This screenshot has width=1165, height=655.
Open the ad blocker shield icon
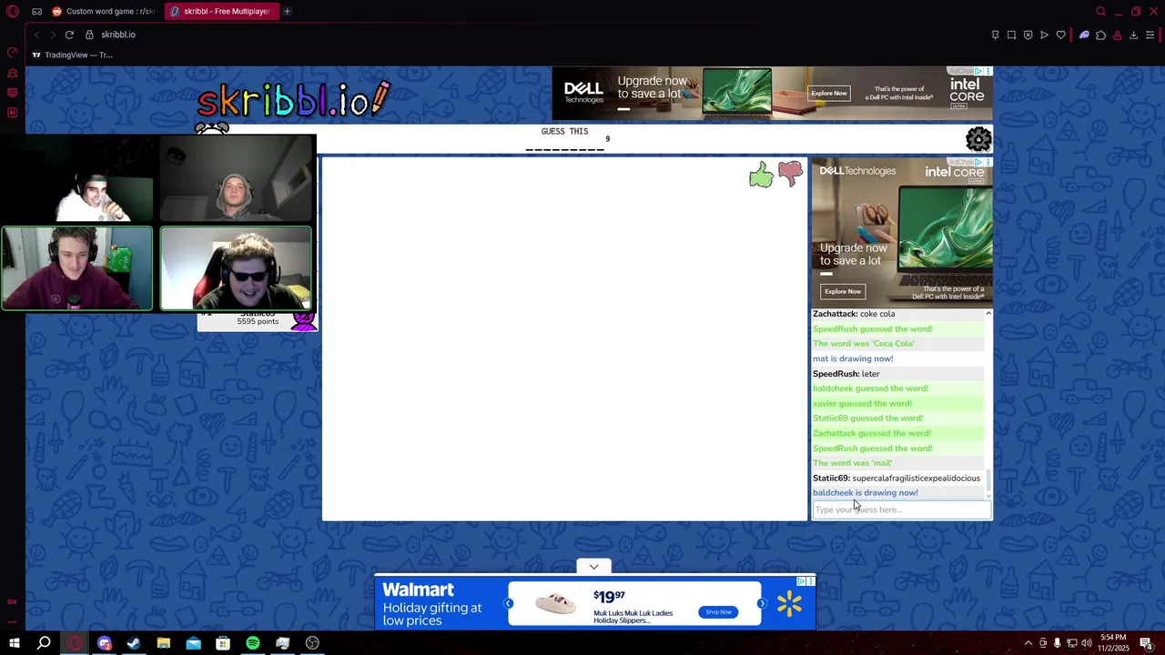coord(1028,35)
